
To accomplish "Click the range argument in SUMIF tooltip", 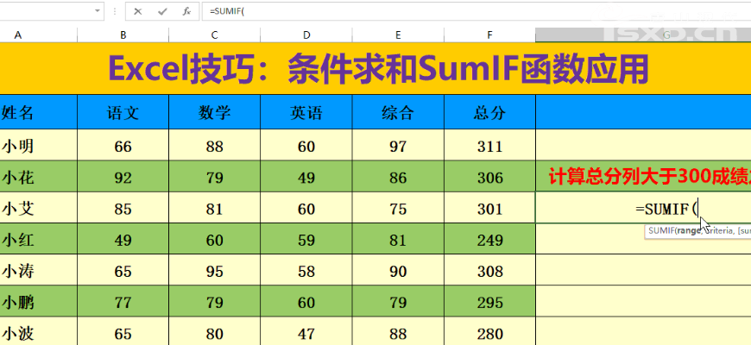I will pos(686,230).
